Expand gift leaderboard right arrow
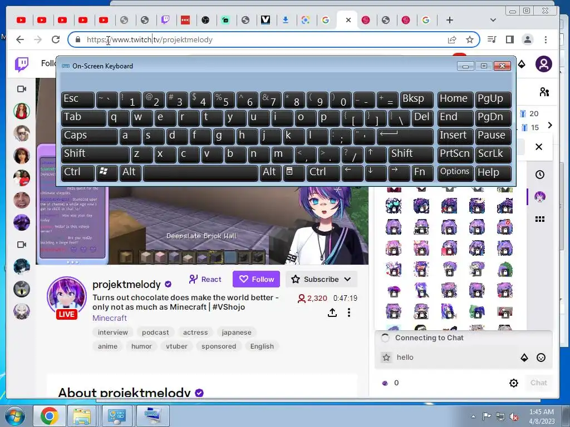This screenshot has width=570, height=427. tap(549, 125)
